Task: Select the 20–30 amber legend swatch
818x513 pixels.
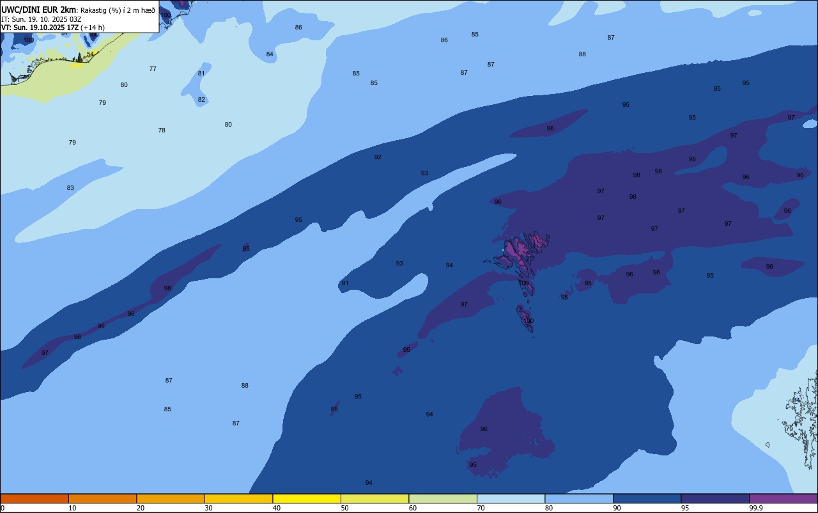Action: coord(171,498)
